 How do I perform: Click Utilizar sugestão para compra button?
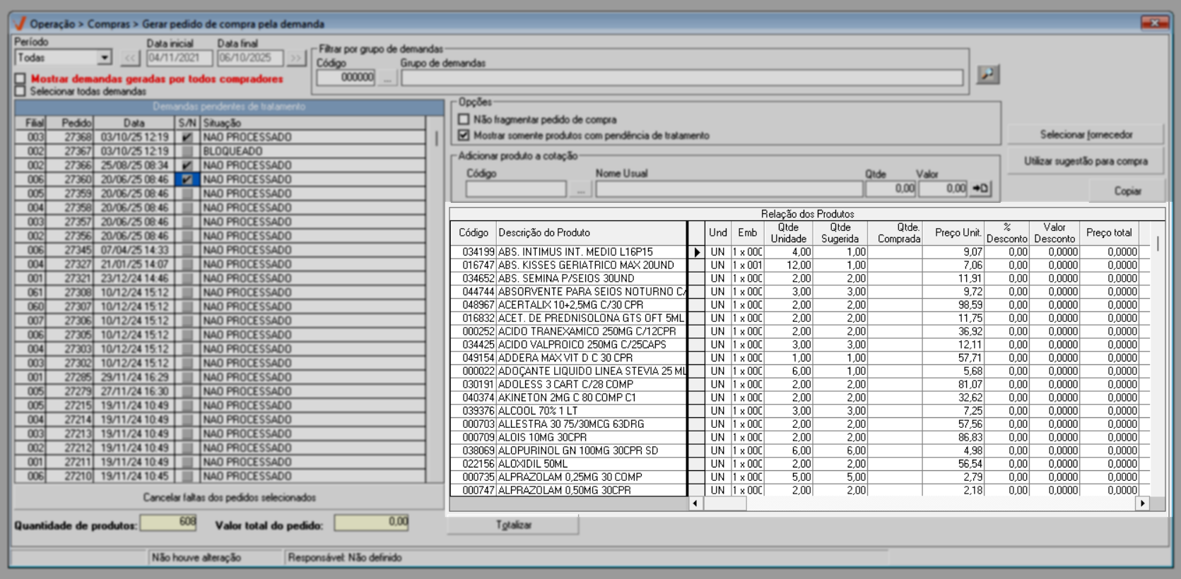point(1085,162)
